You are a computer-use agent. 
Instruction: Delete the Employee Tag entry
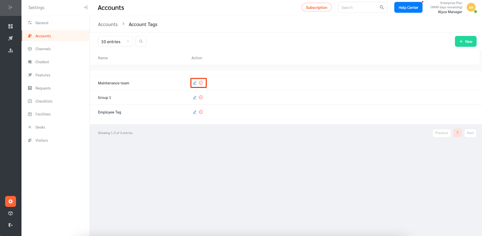[x=201, y=112]
